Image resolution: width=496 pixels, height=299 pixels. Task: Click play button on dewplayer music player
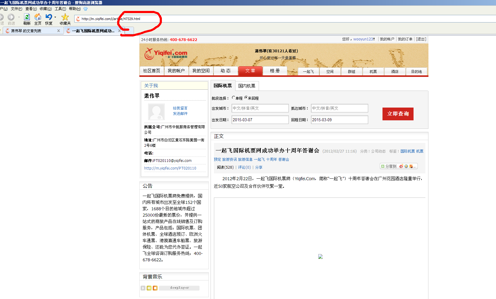tap(143, 288)
